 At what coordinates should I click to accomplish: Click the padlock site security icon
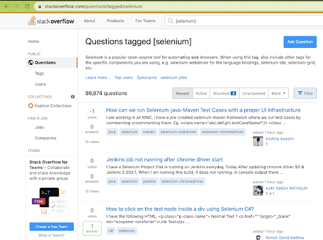tap(40, 6)
